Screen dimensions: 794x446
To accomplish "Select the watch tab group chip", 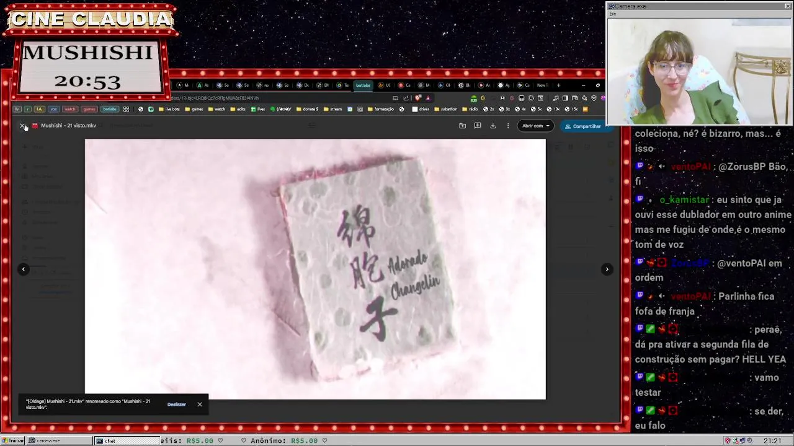I will coord(70,109).
